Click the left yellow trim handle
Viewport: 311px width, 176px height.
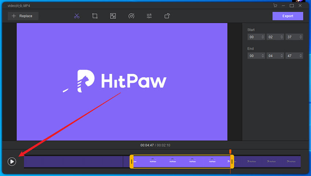[x=131, y=162]
